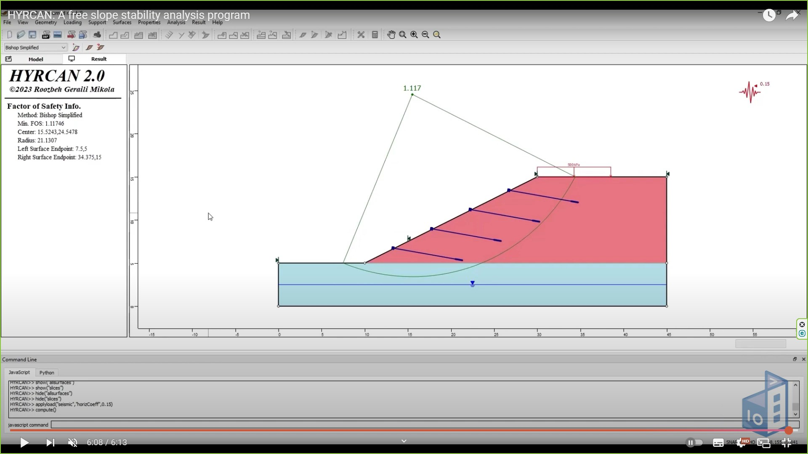Click the first icon right of method dropdown

click(76, 48)
